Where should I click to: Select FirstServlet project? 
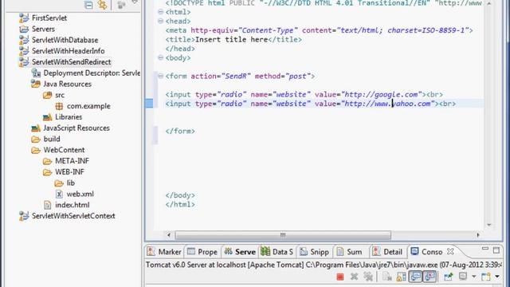49,18
